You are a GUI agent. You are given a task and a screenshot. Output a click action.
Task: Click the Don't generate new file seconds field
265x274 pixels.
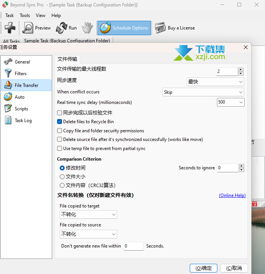tap(134, 246)
